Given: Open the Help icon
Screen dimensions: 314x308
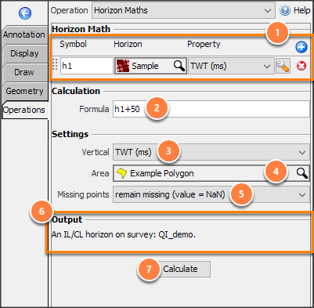Looking at the screenshot, I should click(x=285, y=11).
